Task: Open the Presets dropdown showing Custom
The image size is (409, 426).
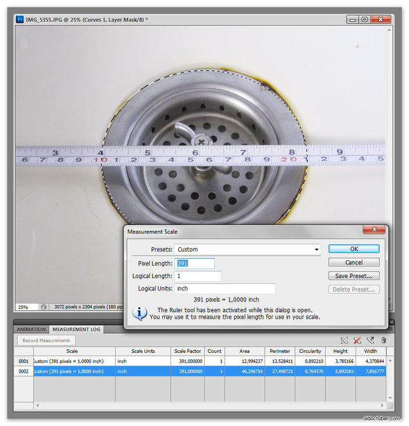Action: tap(247, 250)
